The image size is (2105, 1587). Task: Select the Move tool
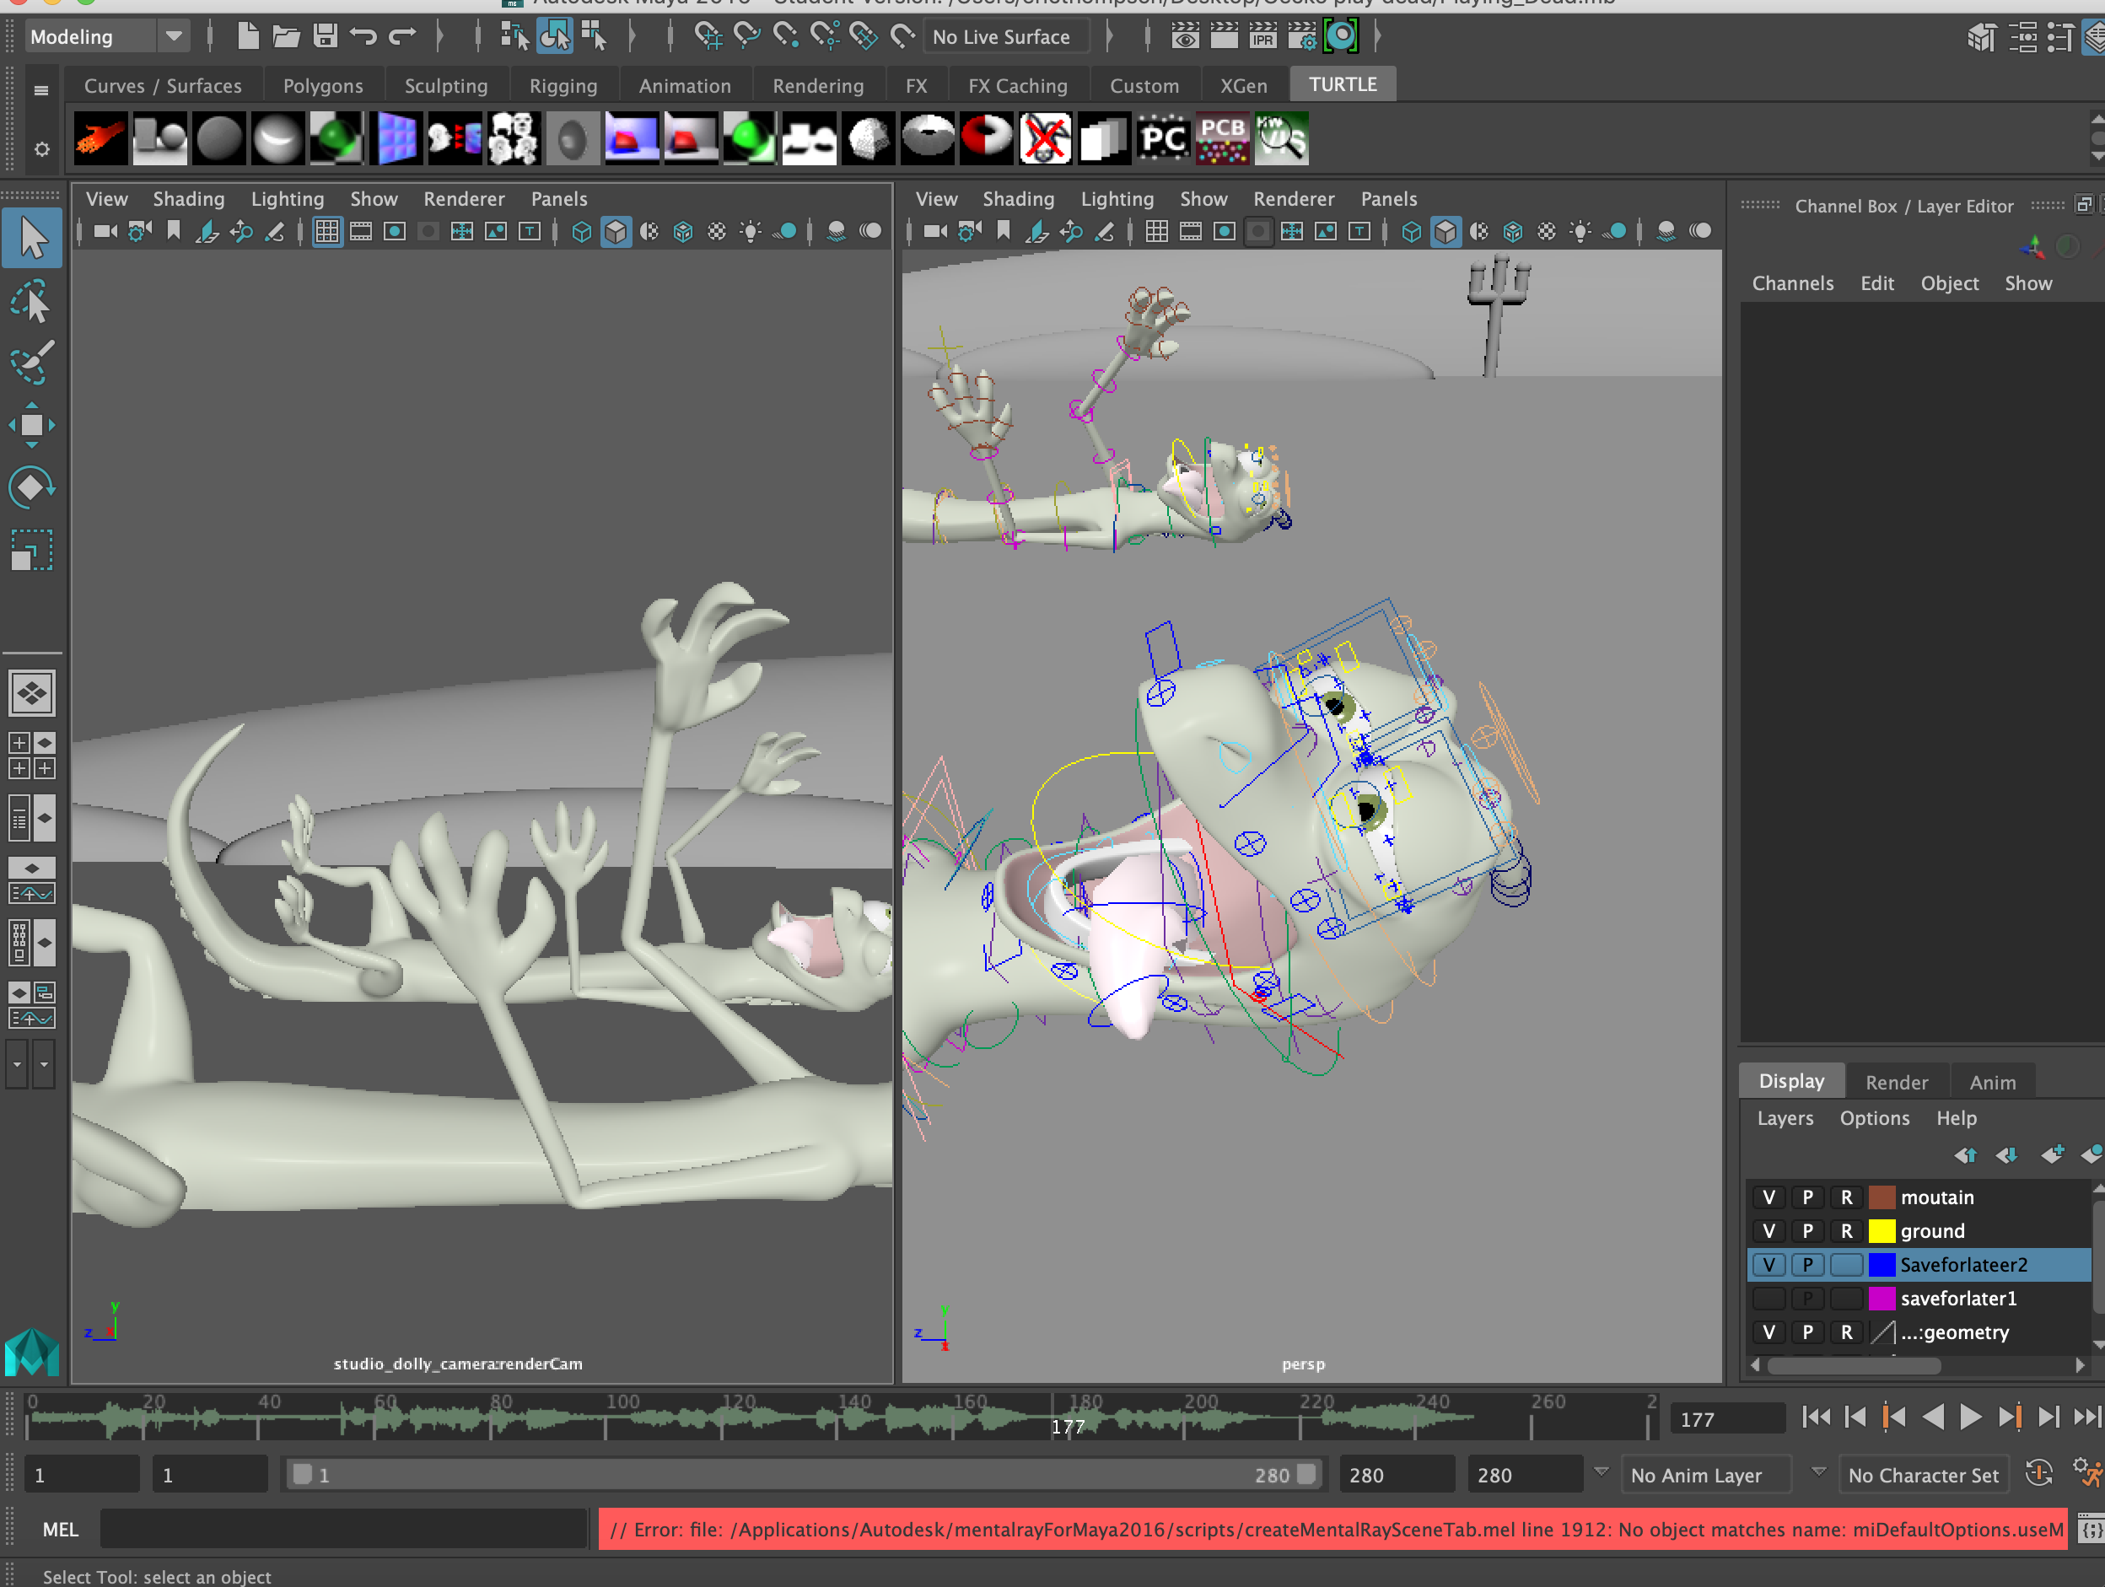click(x=31, y=425)
